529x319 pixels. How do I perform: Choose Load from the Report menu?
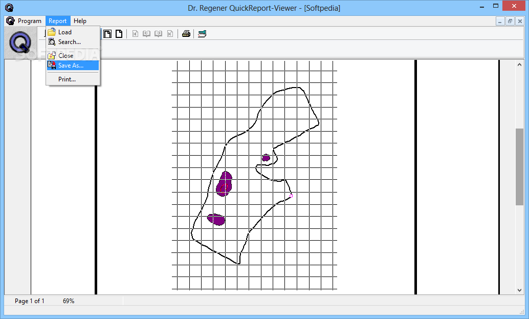click(x=73, y=32)
